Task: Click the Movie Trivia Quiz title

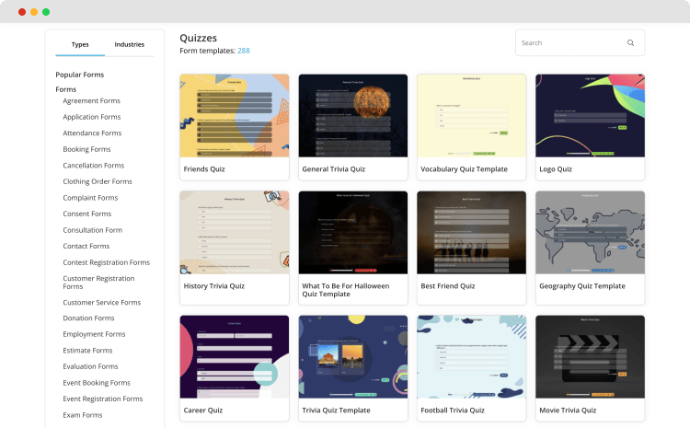Action: coord(568,410)
